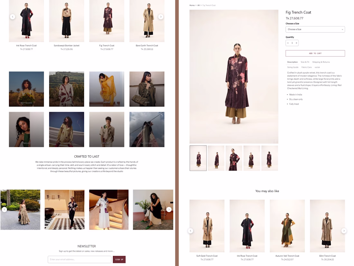This screenshot has width=354, height=266.
Task: Switch to the Size & Fit tab
Action: (x=305, y=62)
